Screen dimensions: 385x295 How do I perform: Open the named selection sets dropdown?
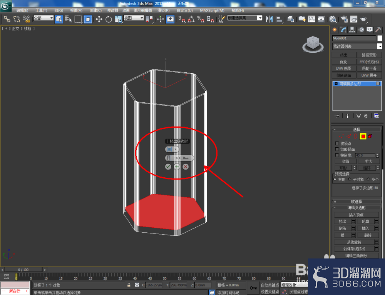click(x=245, y=18)
